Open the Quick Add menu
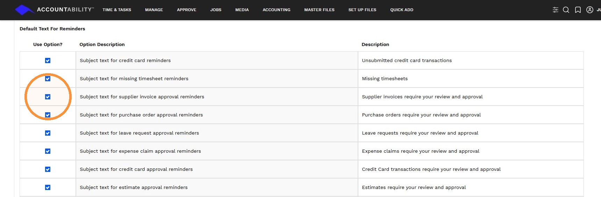The height and width of the screenshot is (197, 601). (x=402, y=10)
